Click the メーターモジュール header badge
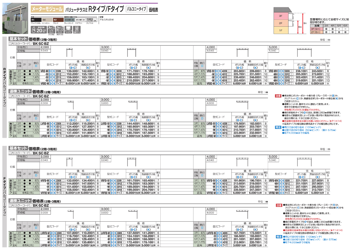350x250 pixels. point(47,9)
